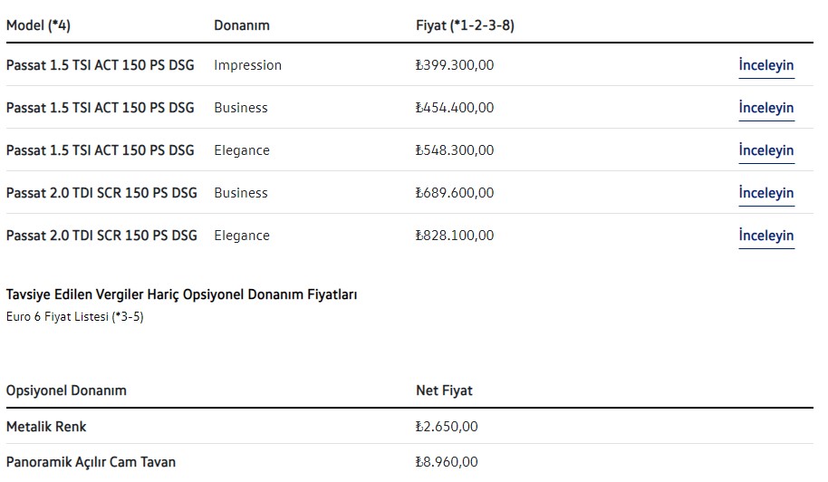This screenshot has width=828, height=482.
Task: Click the ₺399.300,00 price
Action: point(455,65)
